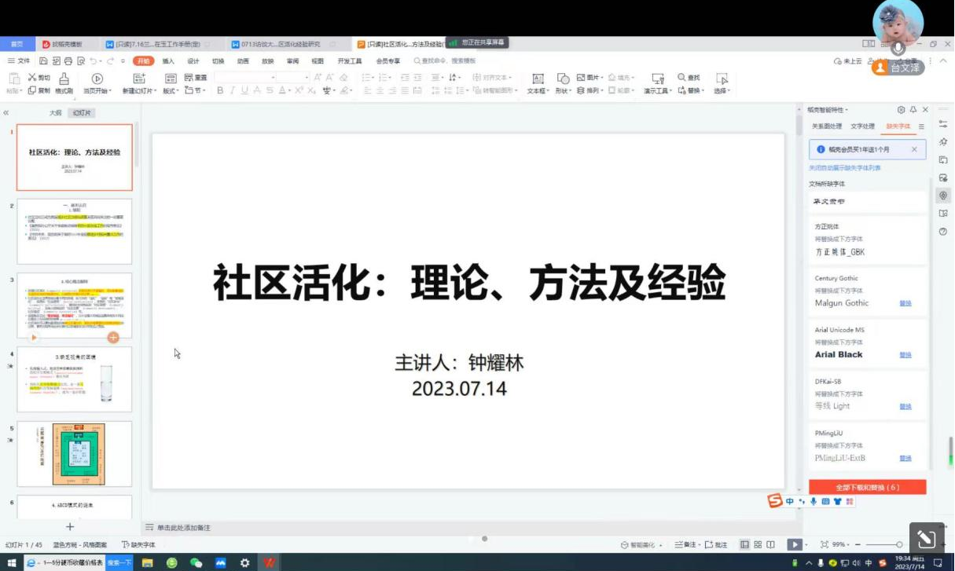955x571 pixels.
Task: Underline text with the U icon
Action: [245, 90]
